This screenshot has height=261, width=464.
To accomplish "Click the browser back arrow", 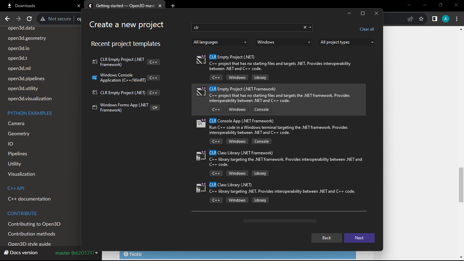I will coord(7,19).
